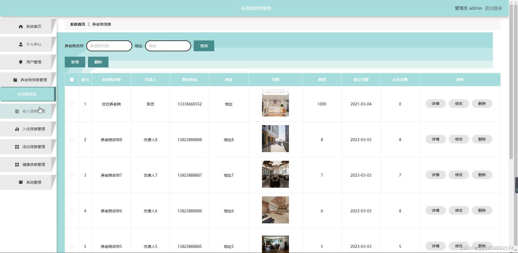Viewport: 518px width, 253px height.
Task: Click the person icon beside 个人中心
Action: point(21,44)
